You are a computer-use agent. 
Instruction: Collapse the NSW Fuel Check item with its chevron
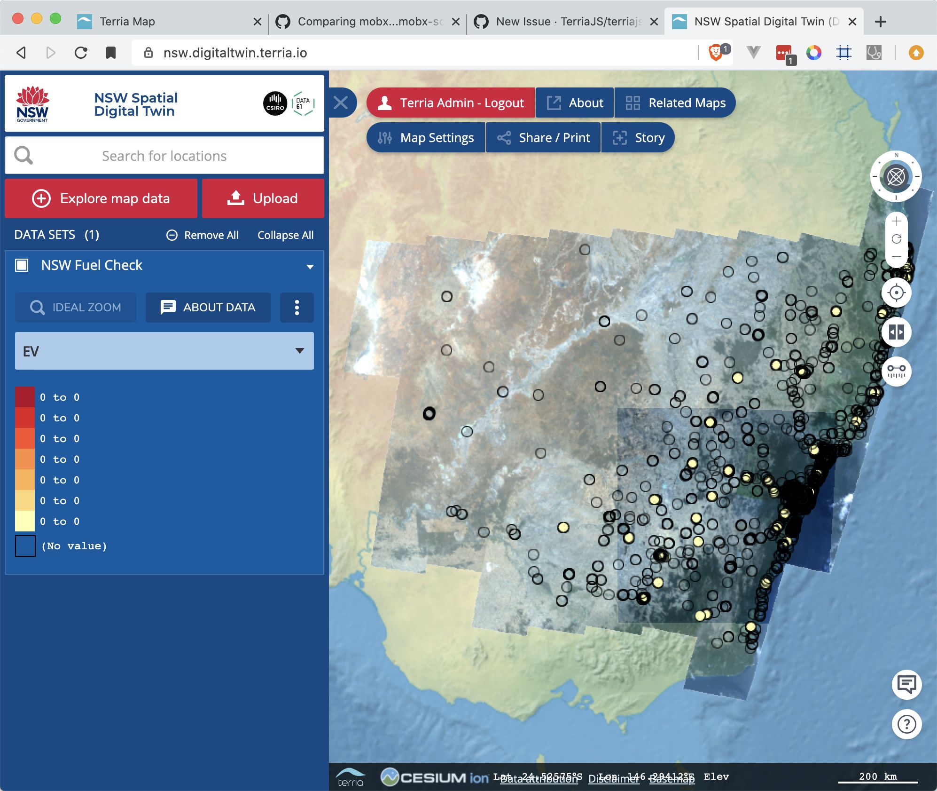coord(310,266)
